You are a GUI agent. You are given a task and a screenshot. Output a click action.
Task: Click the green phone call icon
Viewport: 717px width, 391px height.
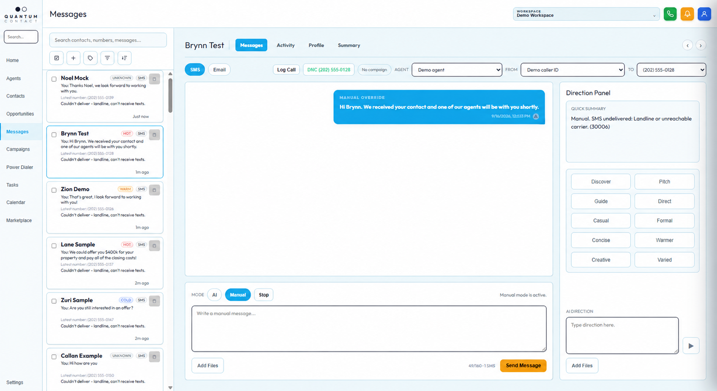[670, 14]
